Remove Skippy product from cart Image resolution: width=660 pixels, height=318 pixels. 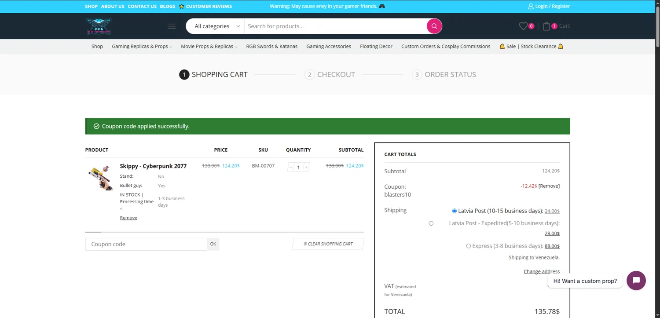(x=128, y=218)
